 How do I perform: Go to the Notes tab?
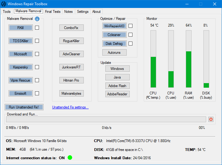[x=69, y=12]
